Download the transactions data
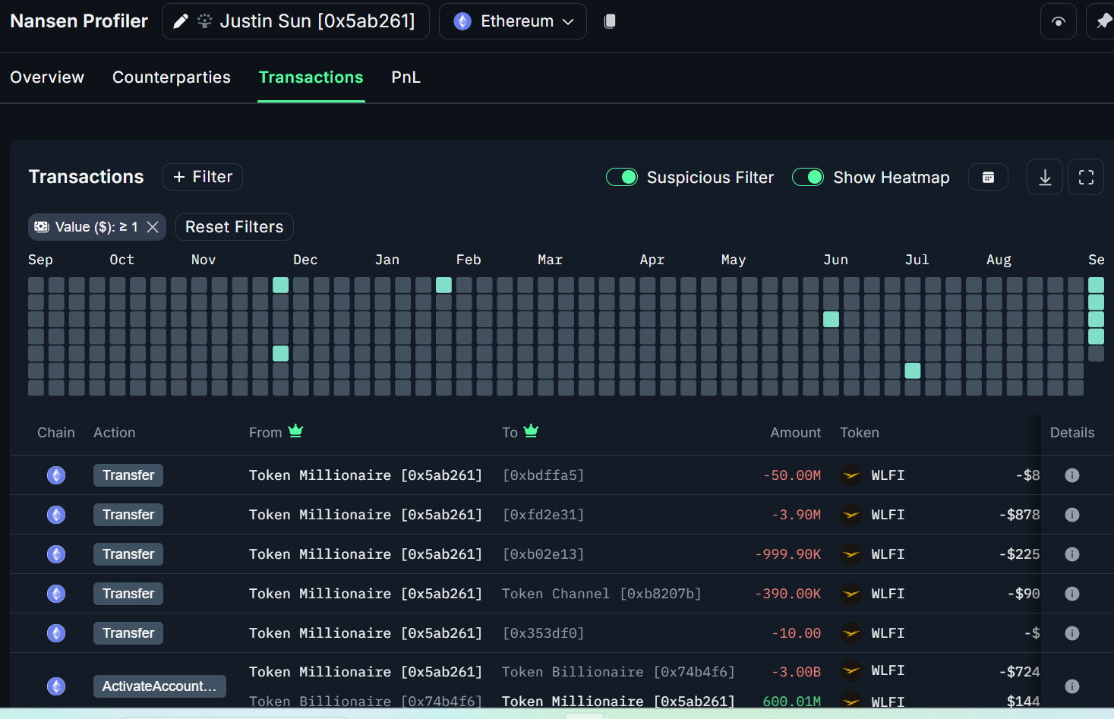This screenshot has width=1114, height=719. [x=1044, y=176]
